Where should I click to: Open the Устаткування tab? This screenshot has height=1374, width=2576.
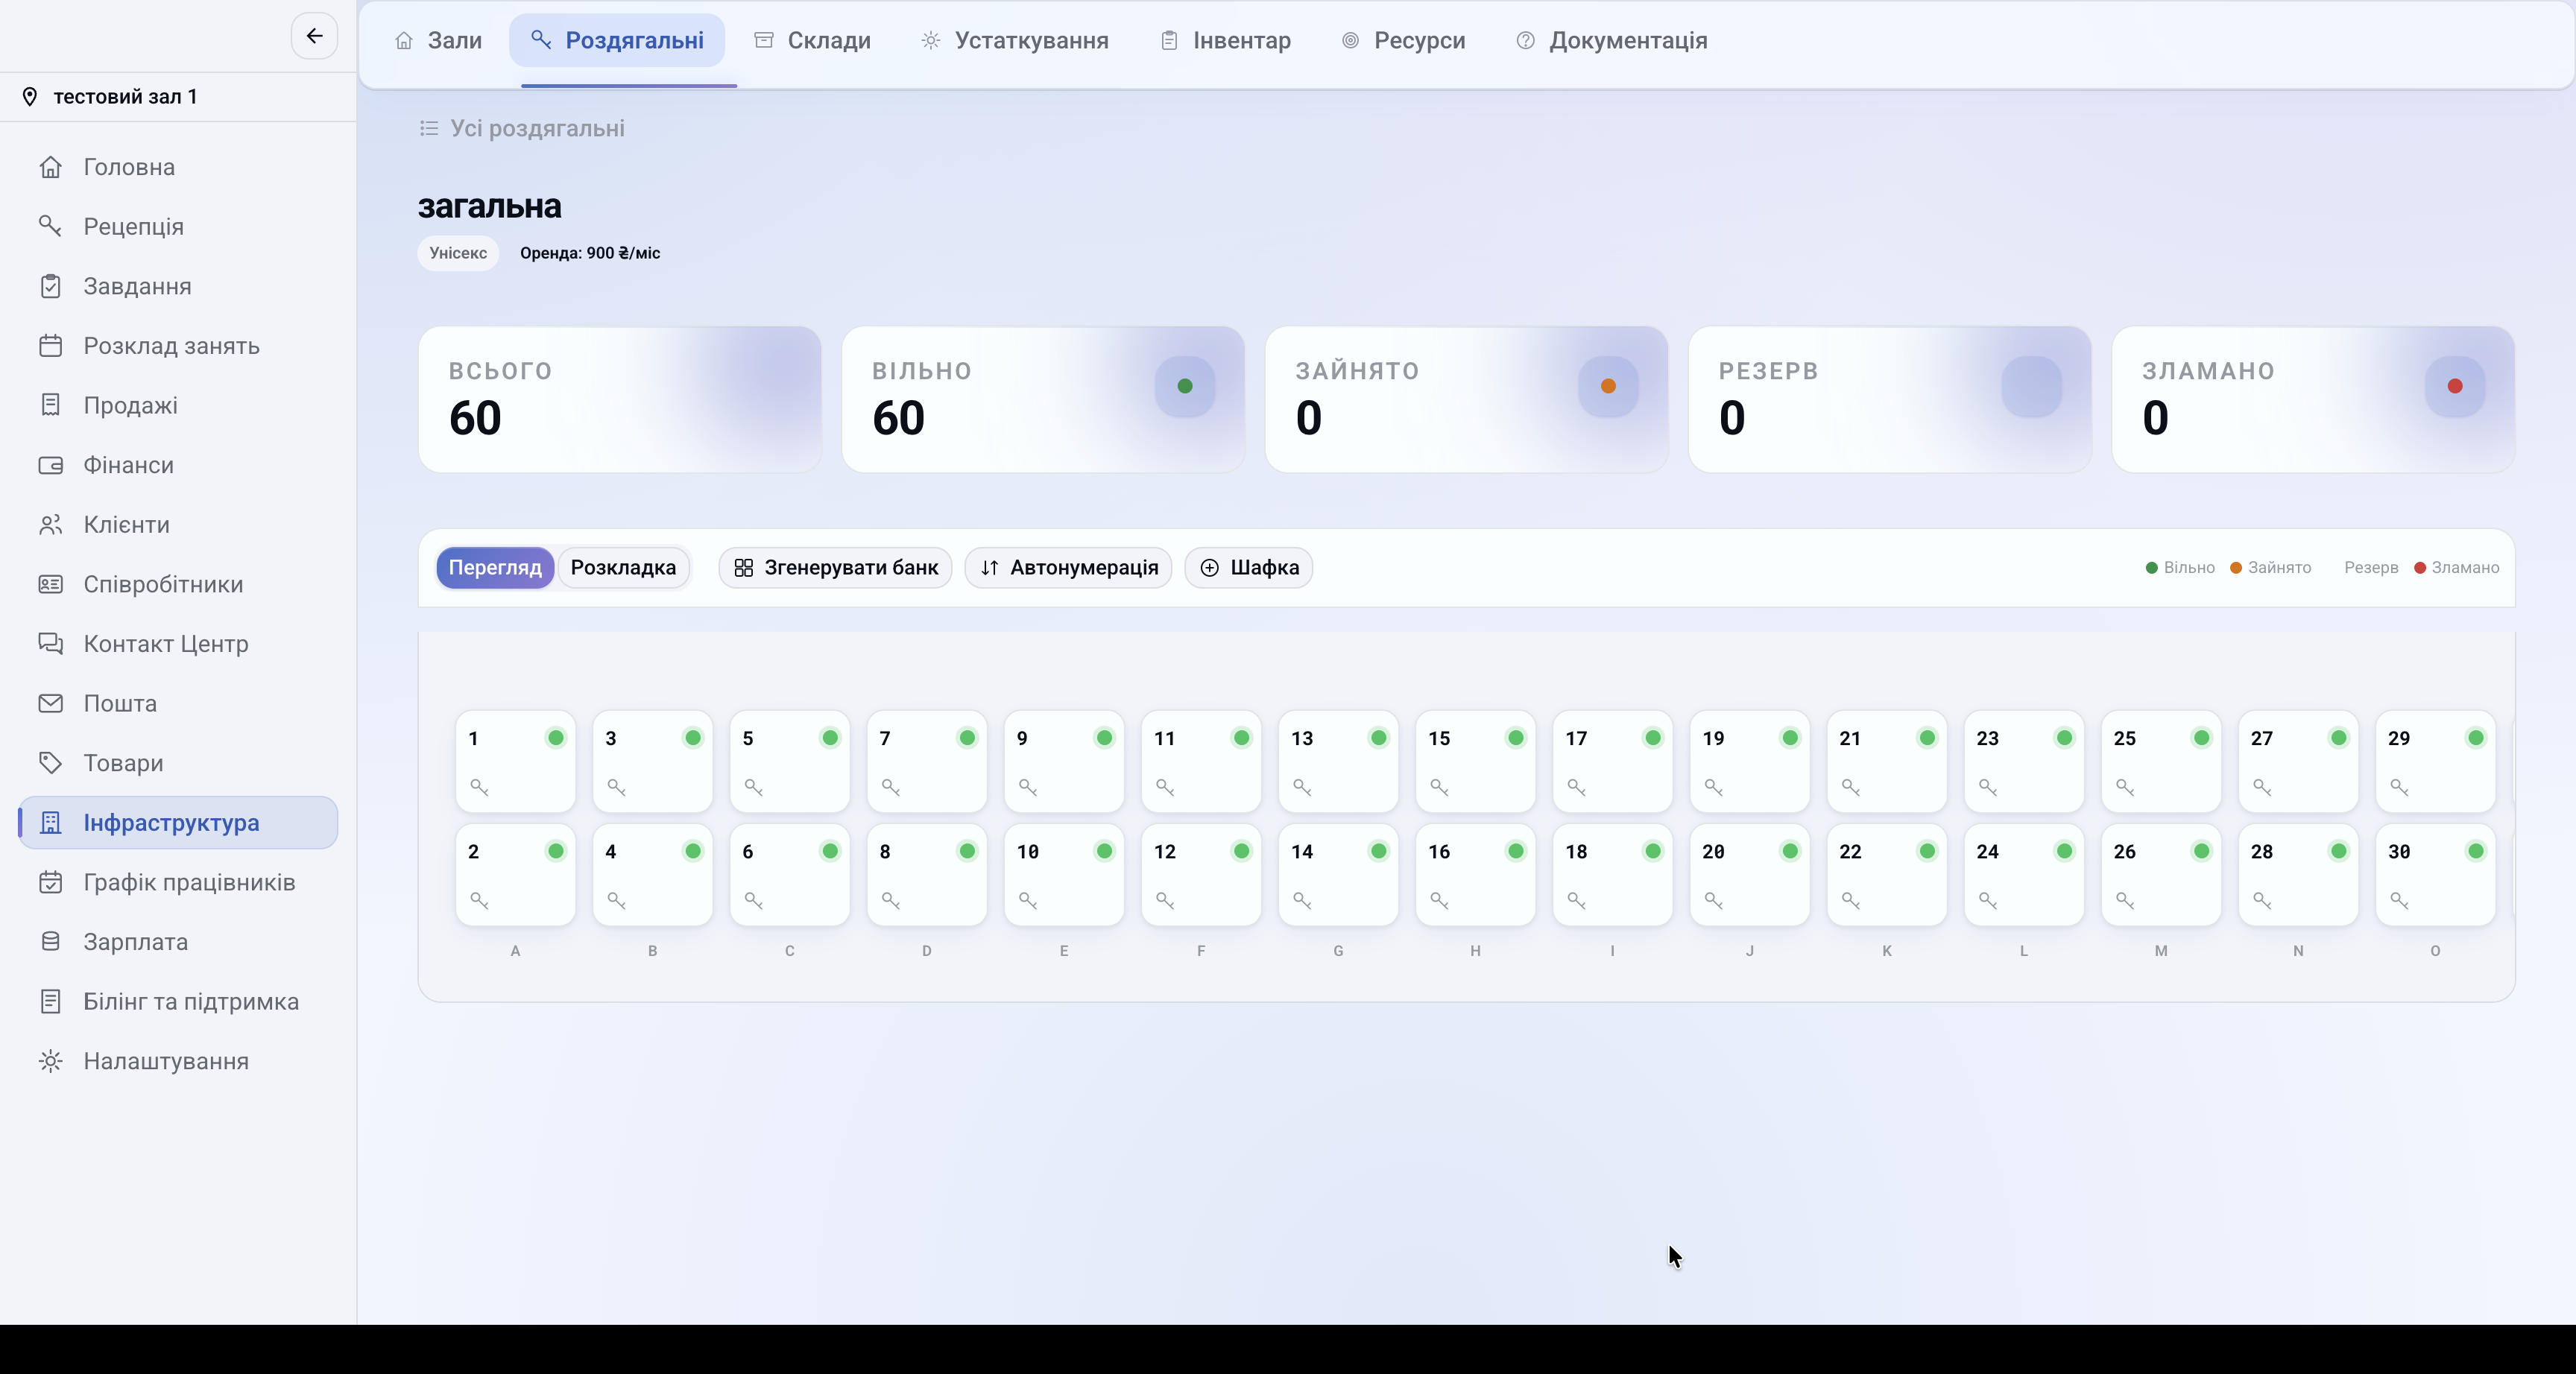tap(1014, 40)
